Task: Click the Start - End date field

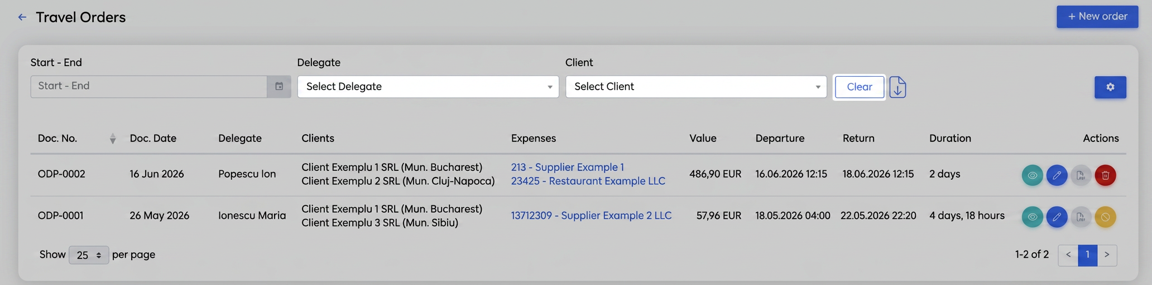Action: coord(148,86)
